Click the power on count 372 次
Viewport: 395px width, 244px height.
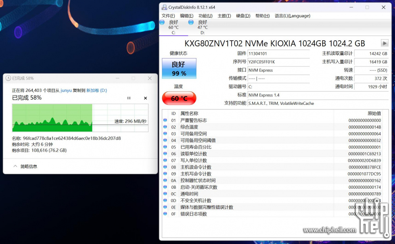pyautogui.click(x=371, y=79)
